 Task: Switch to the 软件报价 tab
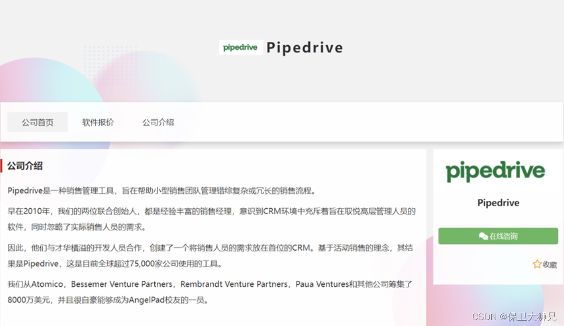(98, 122)
